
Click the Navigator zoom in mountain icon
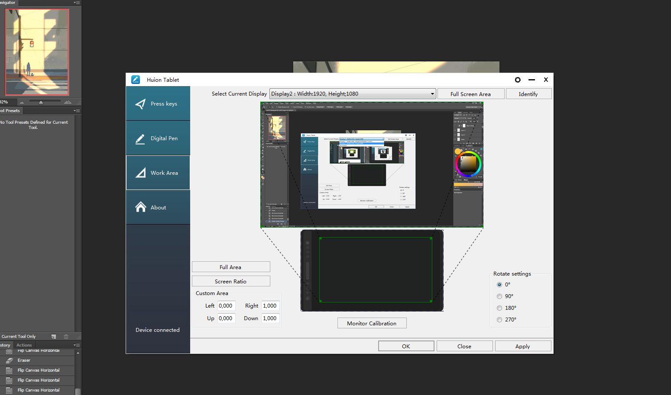coord(68,102)
